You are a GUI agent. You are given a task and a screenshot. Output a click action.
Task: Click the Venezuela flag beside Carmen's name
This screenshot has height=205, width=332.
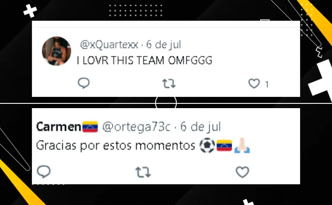coord(90,127)
